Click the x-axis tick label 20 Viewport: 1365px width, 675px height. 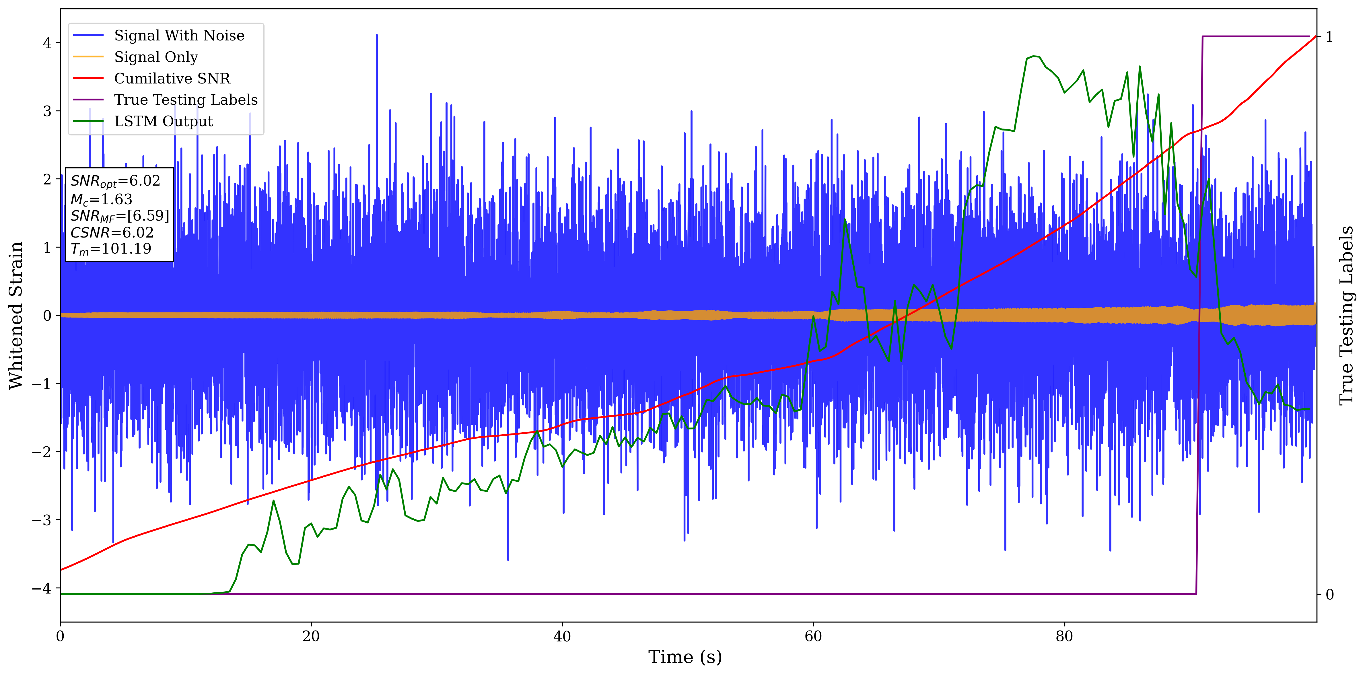(x=311, y=636)
